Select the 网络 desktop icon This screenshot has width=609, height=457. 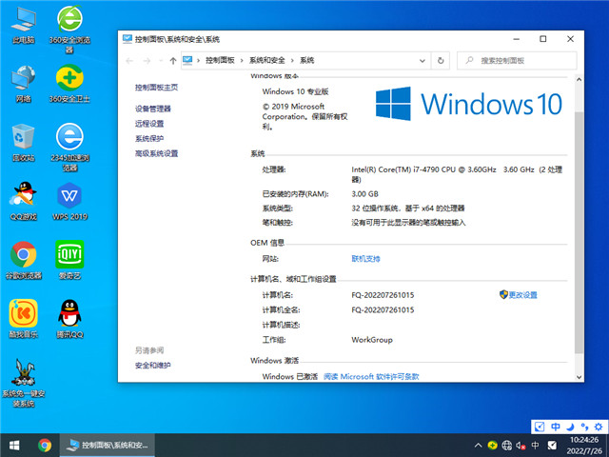tap(23, 85)
